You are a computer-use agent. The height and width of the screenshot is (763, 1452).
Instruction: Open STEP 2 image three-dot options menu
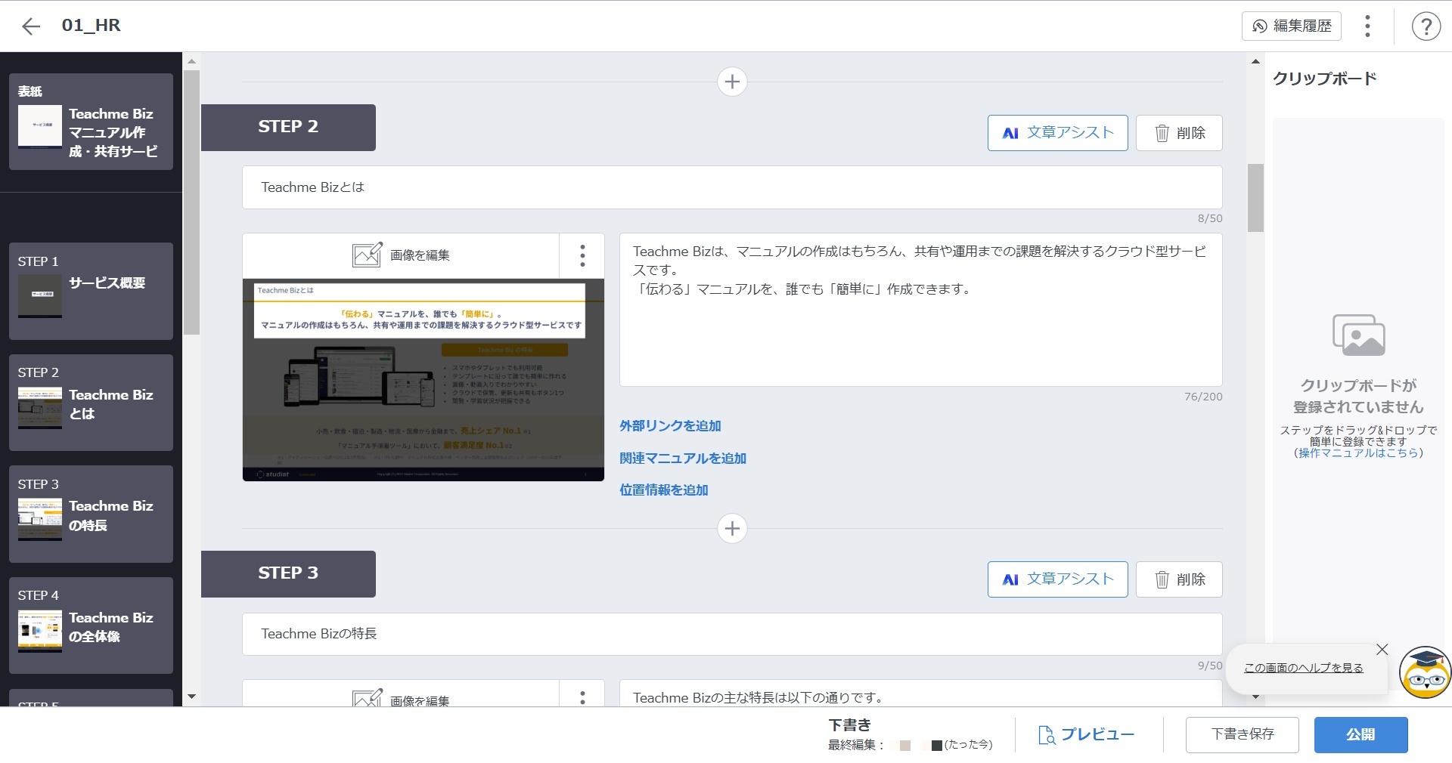tap(582, 255)
